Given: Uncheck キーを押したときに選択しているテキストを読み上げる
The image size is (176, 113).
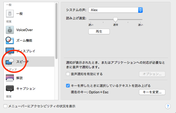Looking at the screenshot, I should (68, 86).
